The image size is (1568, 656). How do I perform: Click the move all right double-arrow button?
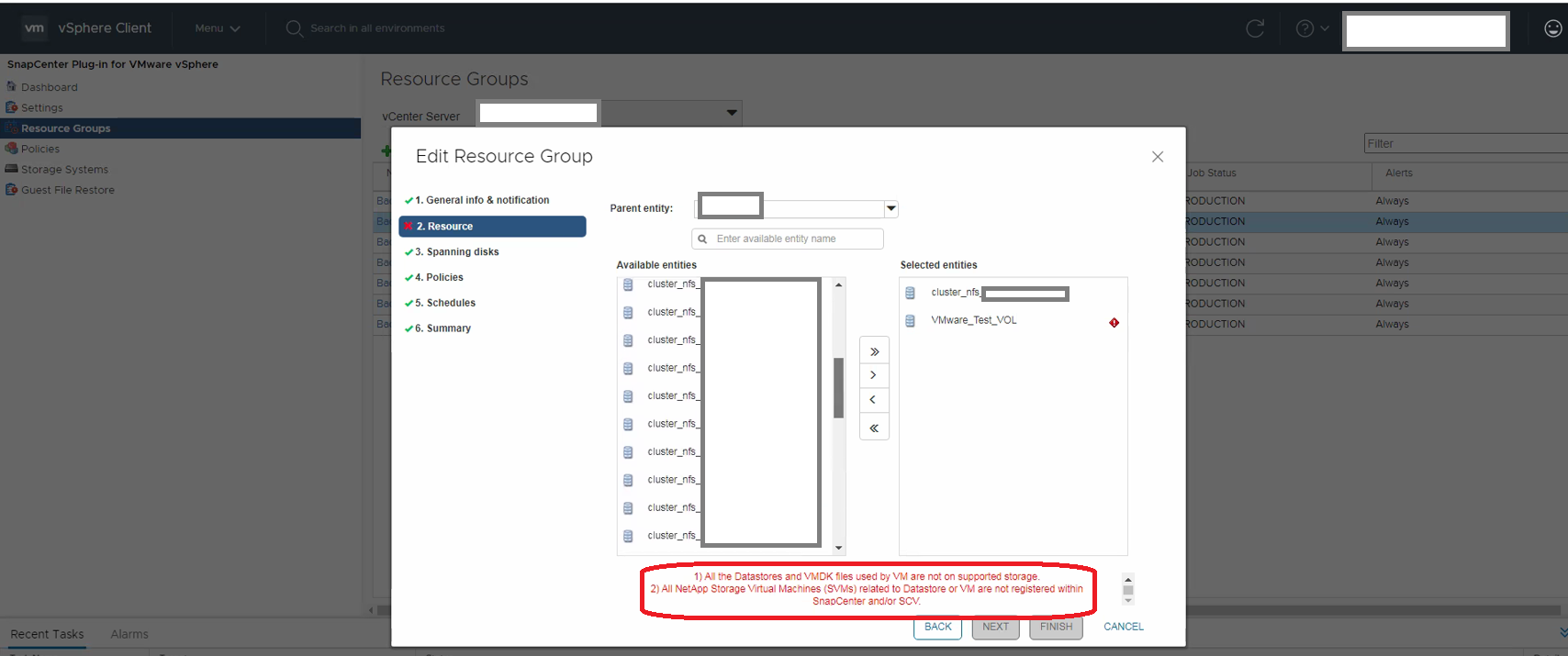[874, 351]
